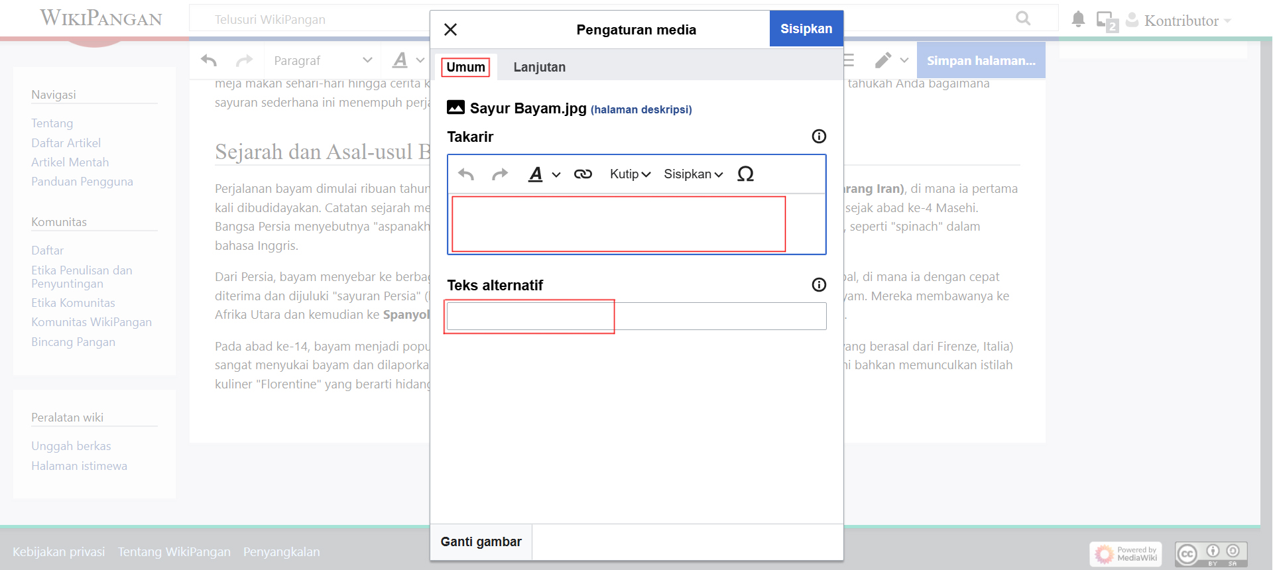This screenshot has height=570, width=1273.
Task: Click the Ganti gambar button
Action: (x=481, y=541)
